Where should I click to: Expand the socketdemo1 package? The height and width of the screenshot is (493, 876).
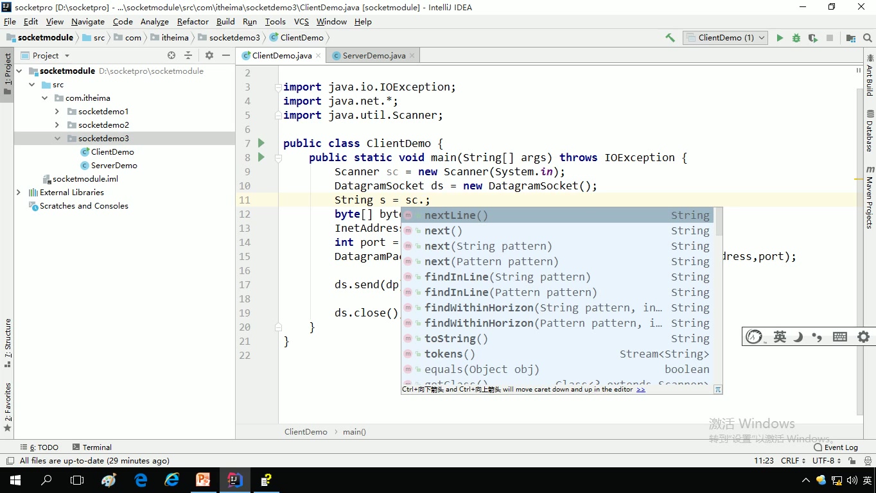(x=57, y=111)
